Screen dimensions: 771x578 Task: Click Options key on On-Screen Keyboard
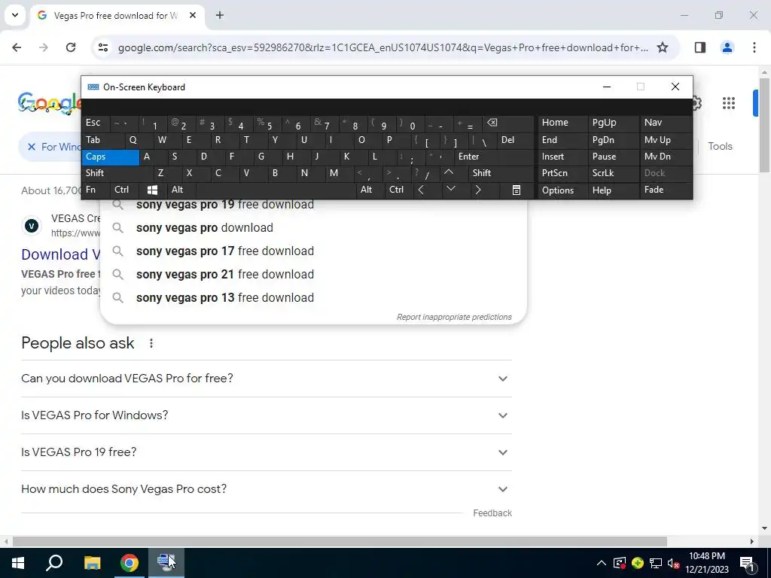coord(563,190)
